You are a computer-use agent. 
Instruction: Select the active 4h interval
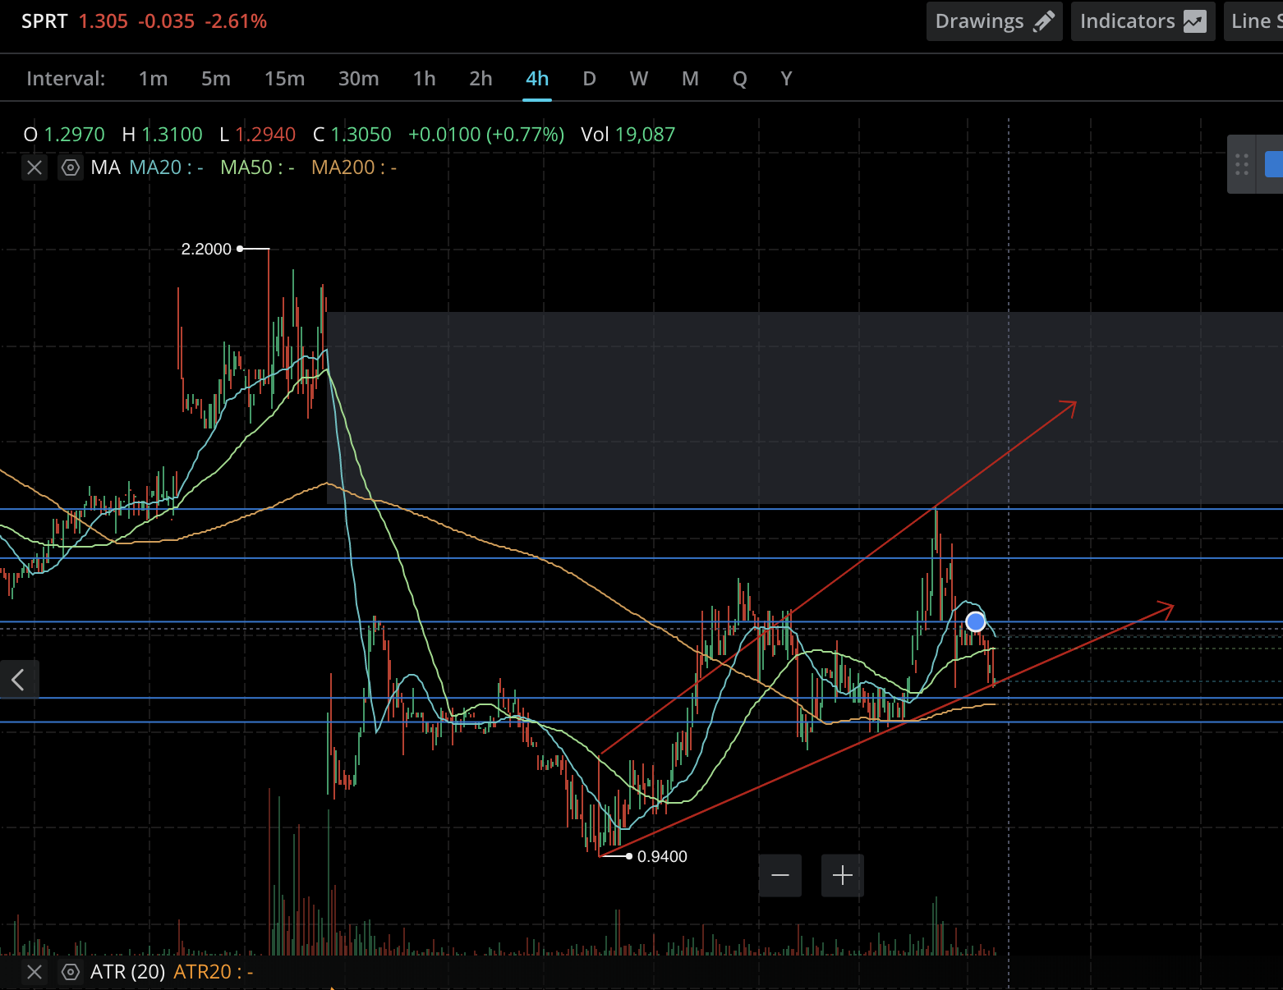coord(537,79)
